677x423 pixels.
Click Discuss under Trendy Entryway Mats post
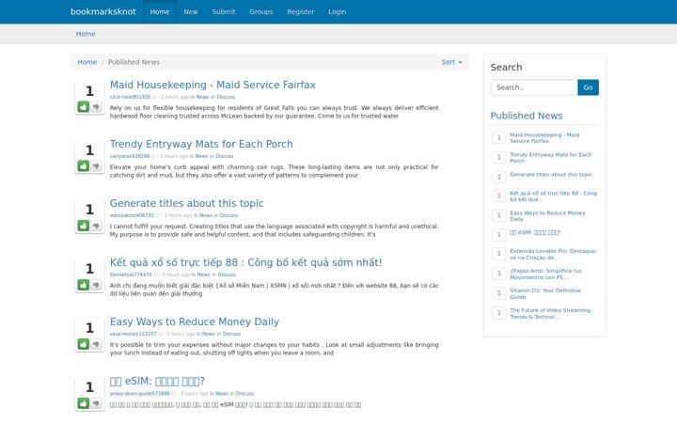pyautogui.click(x=225, y=156)
